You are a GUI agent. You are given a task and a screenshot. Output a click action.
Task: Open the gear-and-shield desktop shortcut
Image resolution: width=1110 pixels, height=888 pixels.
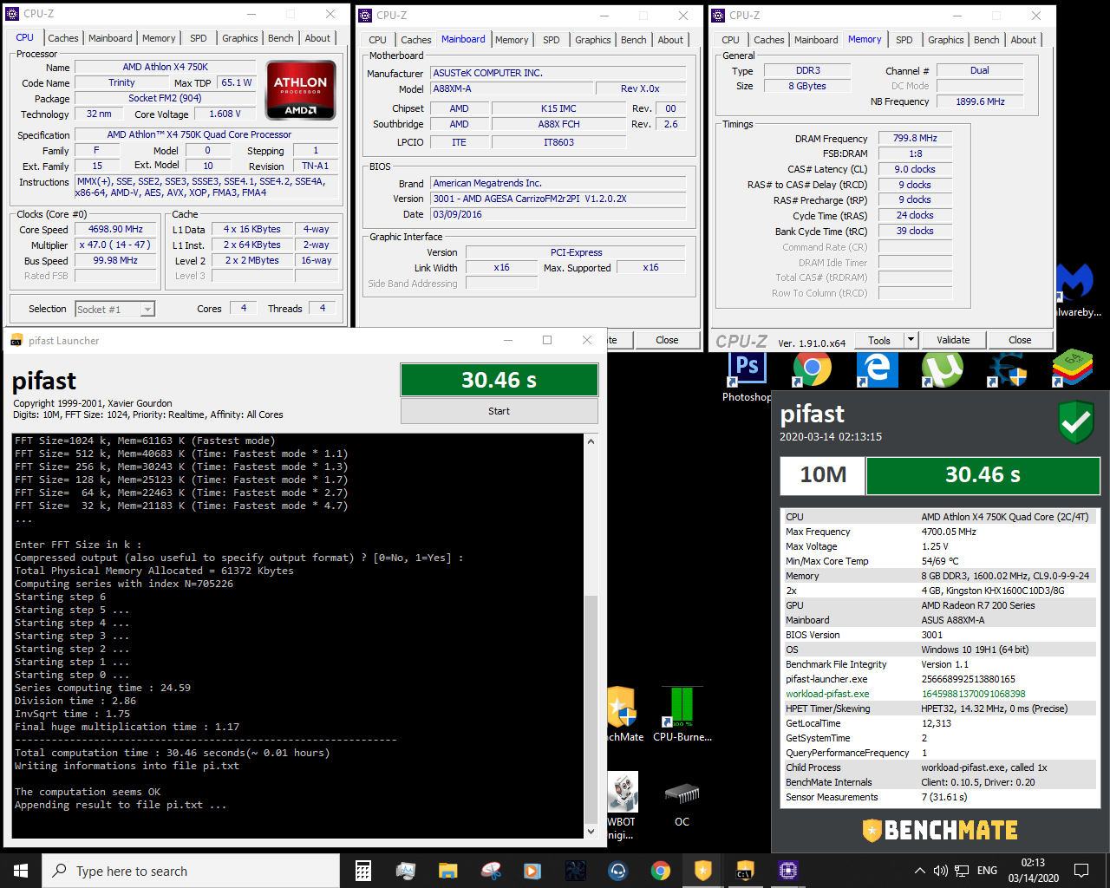coord(1007,369)
